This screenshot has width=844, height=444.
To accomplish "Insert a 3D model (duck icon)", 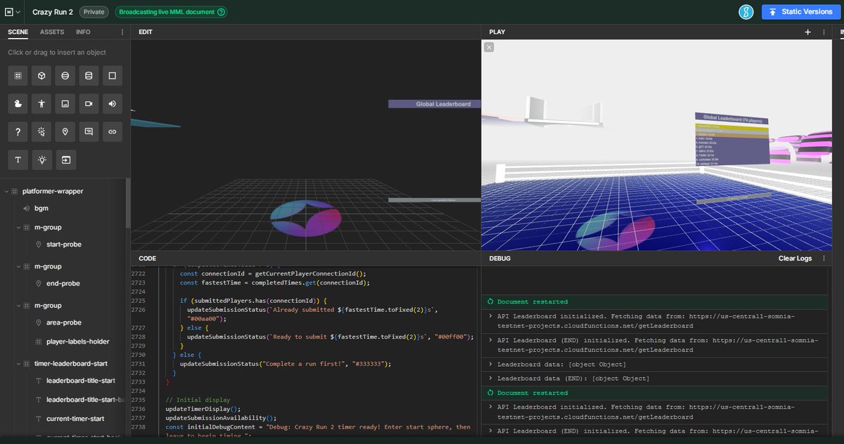I will click(x=18, y=103).
